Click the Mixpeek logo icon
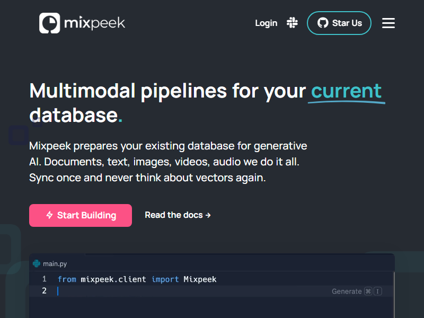This screenshot has height=318, width=424. (49, 23)
